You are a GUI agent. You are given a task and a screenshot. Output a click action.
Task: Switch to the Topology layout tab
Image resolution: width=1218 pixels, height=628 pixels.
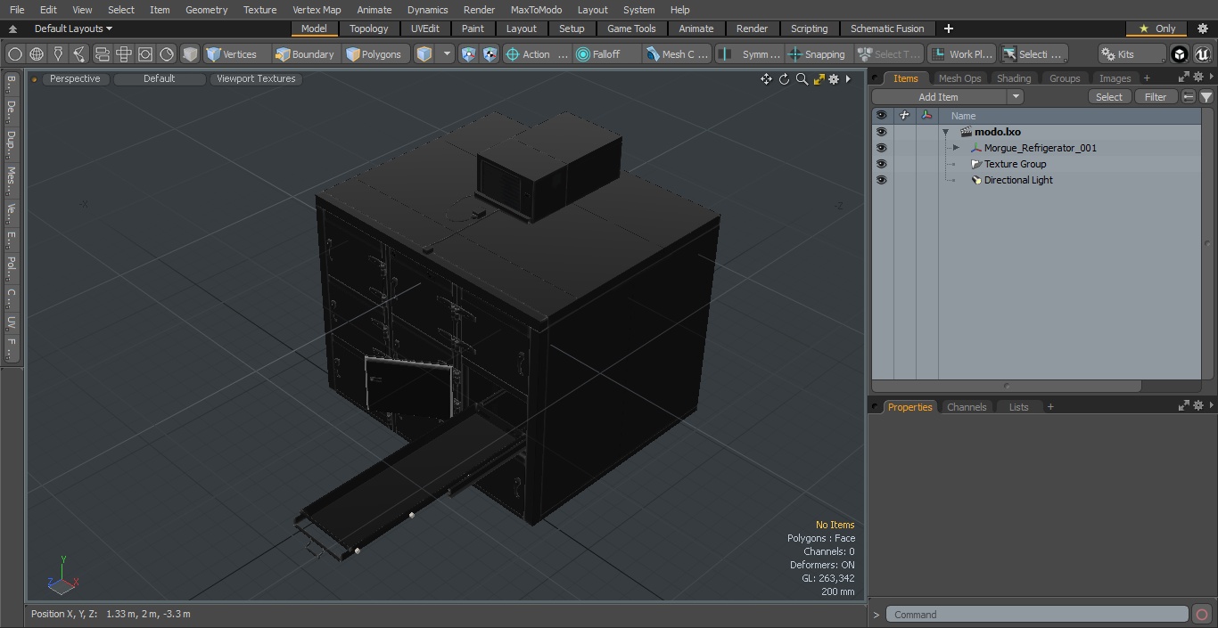pos(369,29)
